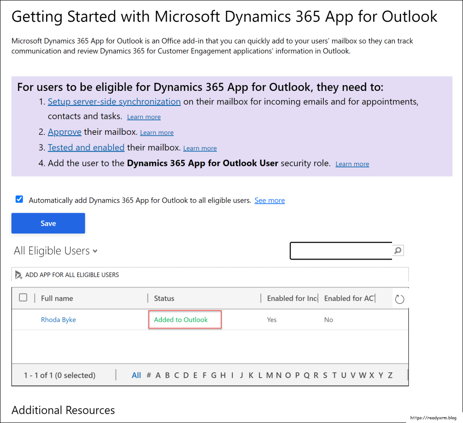Screen dimensions: 463x423
Task: Click the Add App for All Eligible Users icon
Action: [x=19, y=275]
